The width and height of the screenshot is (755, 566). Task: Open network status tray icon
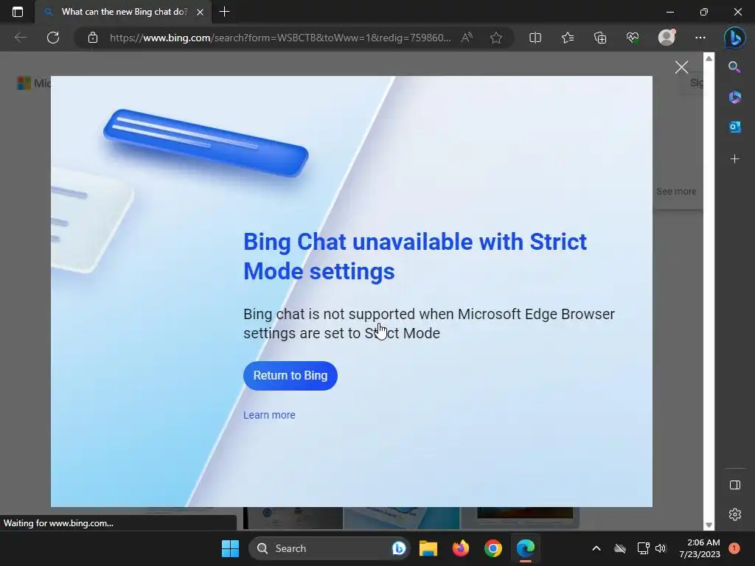tap(643, 548)
